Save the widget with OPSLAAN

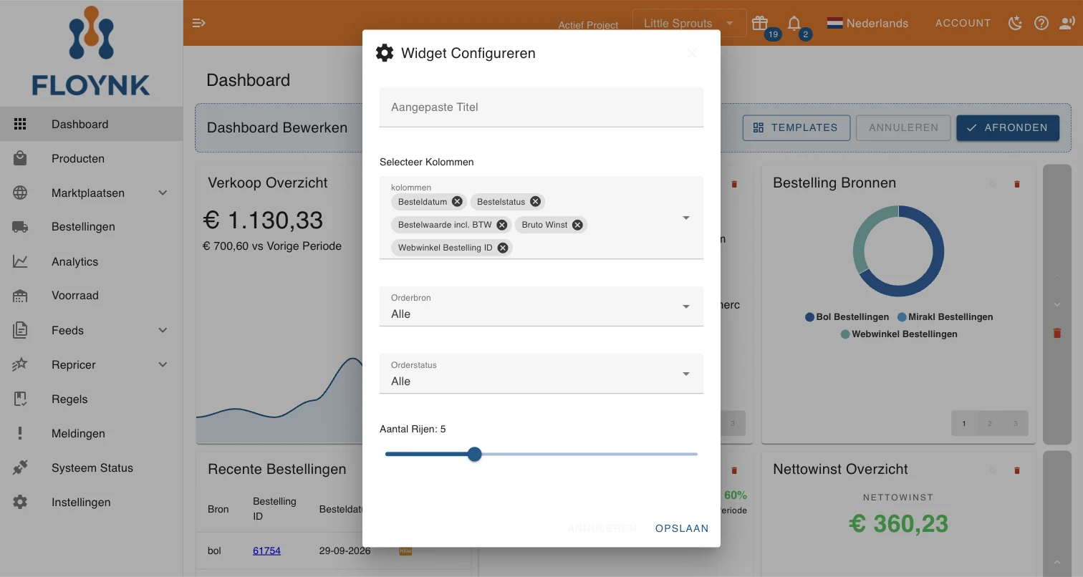[682, 528]
